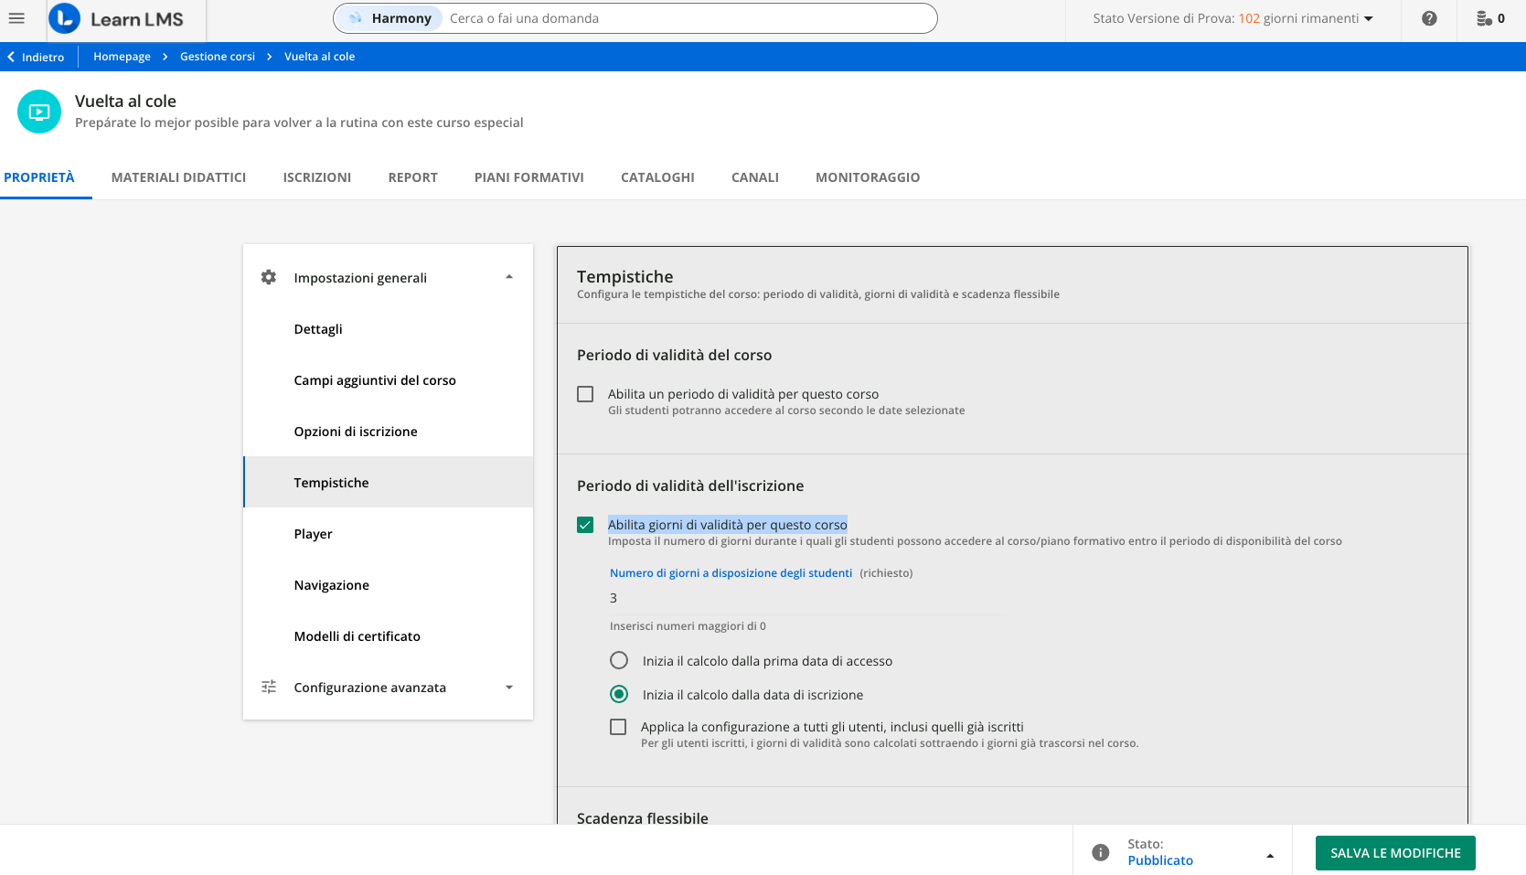Check apply configuration to all users box
Viewport: 1526px width, 875px height.
[619, 727]
